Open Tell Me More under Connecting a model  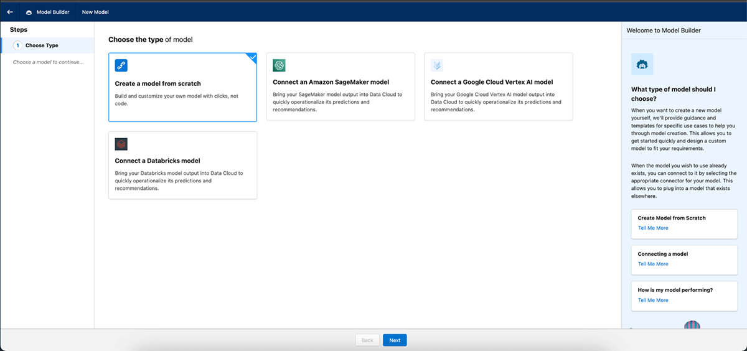coord(653,264)
